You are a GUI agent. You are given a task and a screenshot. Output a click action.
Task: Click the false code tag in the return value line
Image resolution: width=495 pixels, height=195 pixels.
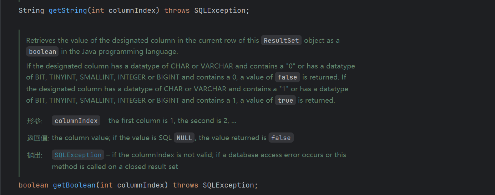281,138
